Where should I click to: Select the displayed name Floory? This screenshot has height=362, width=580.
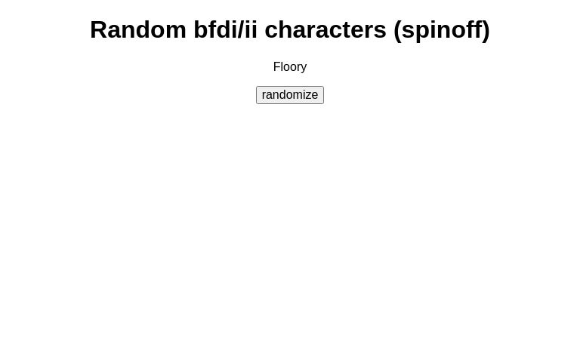pos(290,67)
